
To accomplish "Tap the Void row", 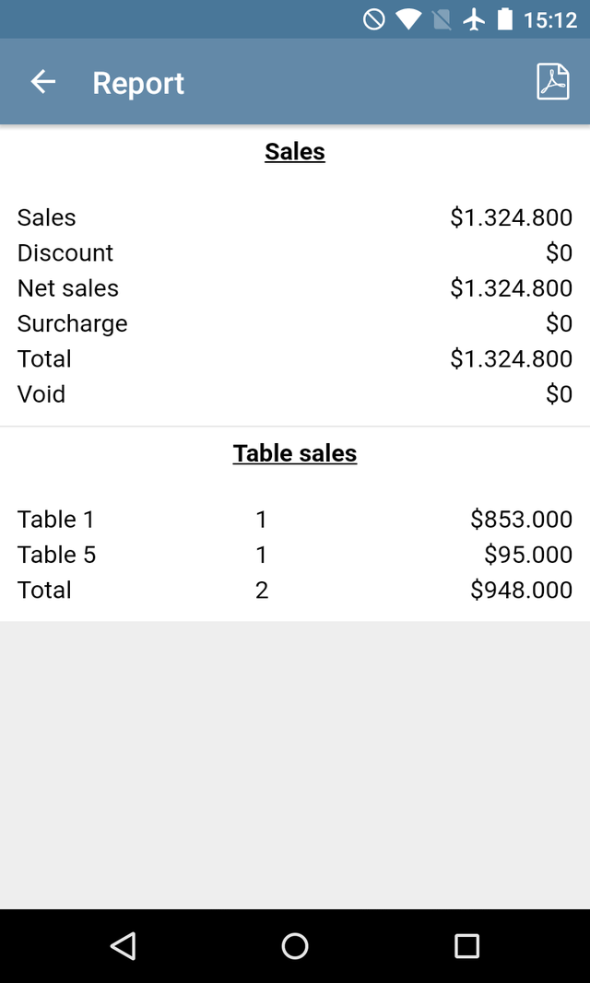I will (295, 394).
